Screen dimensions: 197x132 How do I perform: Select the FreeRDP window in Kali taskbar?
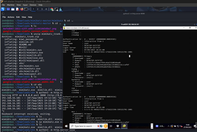point(61,9)
